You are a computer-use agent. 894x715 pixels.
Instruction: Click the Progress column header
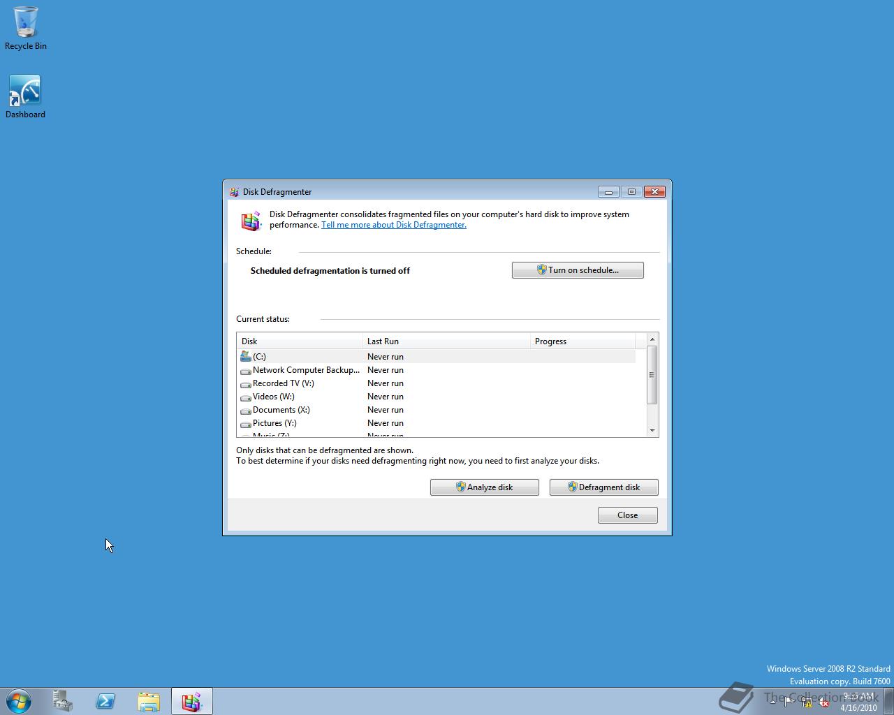(x=583, y=341)
